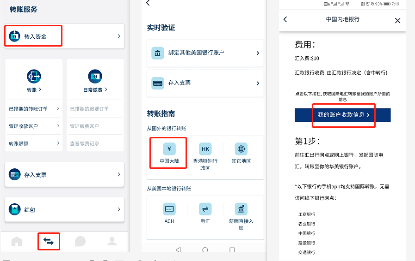This screenshot has height=261, width=415.
Task: Click the 转入资金 deposit icon
Action: tap(14, 36)
